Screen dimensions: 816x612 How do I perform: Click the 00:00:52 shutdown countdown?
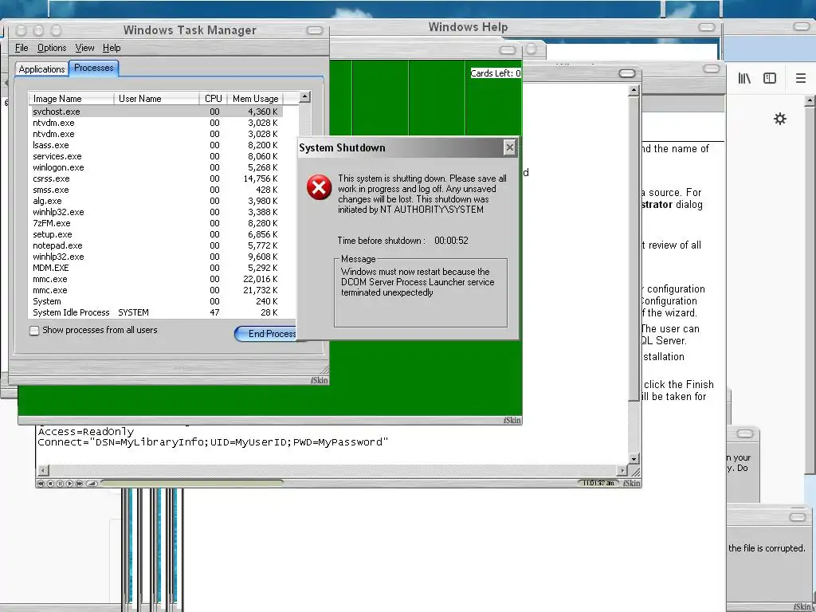451,241
